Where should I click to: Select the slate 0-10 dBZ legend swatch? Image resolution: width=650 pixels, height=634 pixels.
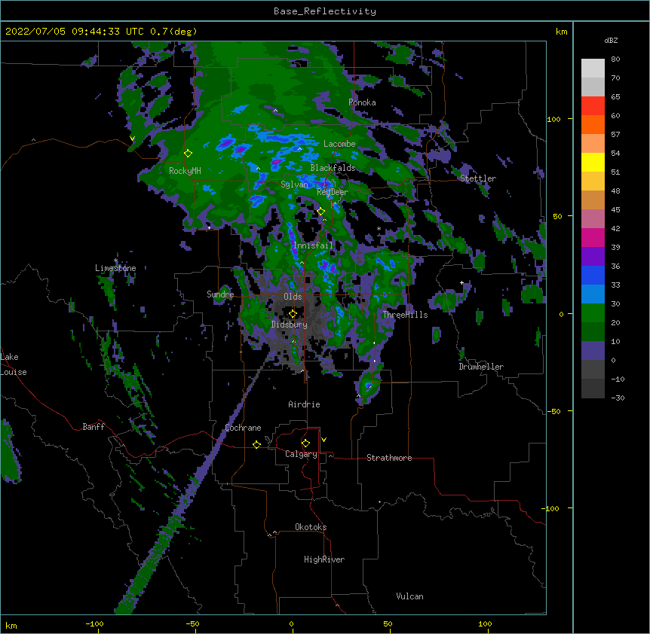click(593, 351)
